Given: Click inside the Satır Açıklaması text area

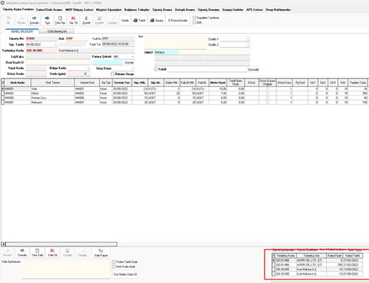Looking at the screenshot, I should [66, 269].
